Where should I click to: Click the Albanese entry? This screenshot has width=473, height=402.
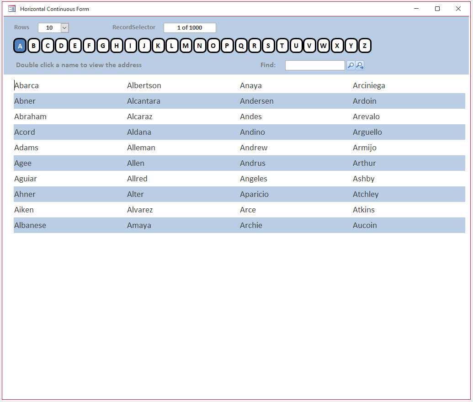[30, 225]
